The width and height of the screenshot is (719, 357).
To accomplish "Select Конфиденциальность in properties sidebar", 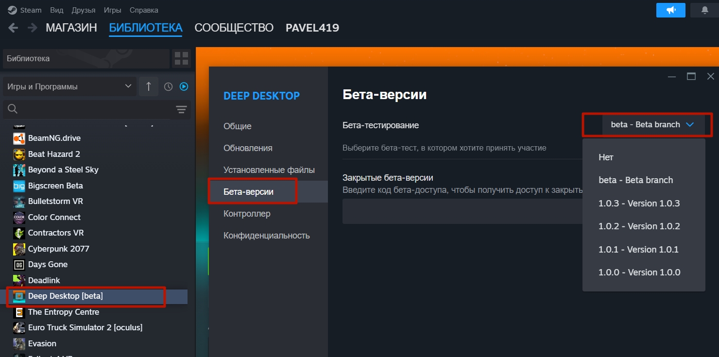I will pos(268,236).
